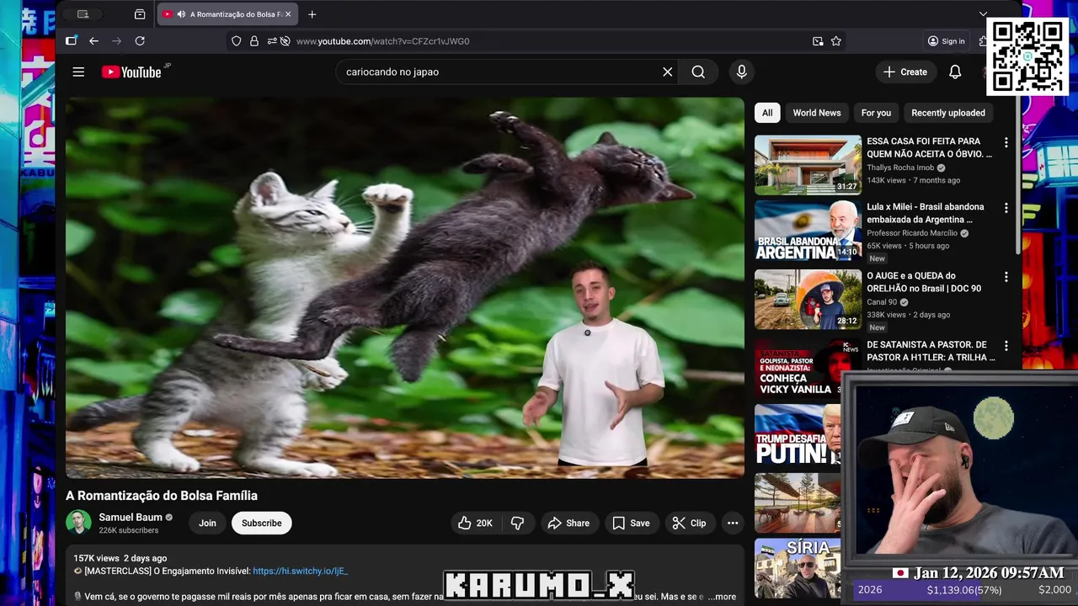This screenshot has width=1078, height=606.
Task: Open the SÍRIA video thumbnail
Action: click(x=798, y=568)
